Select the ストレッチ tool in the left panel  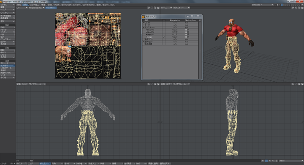[x=8, y=63]
